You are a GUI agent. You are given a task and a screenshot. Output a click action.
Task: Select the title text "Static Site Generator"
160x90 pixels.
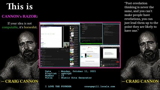pyautogui.click(x=76, y=78)
